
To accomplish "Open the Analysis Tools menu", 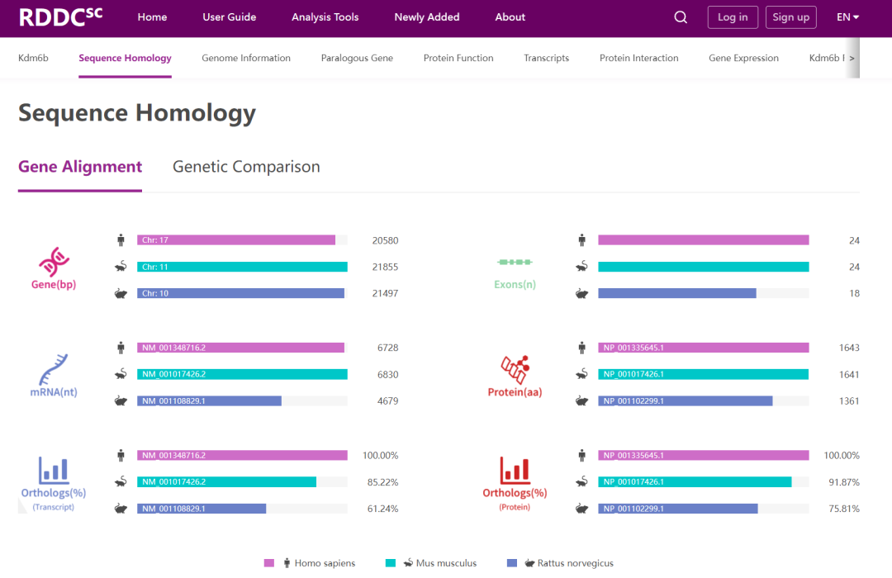I will point(325,17).
